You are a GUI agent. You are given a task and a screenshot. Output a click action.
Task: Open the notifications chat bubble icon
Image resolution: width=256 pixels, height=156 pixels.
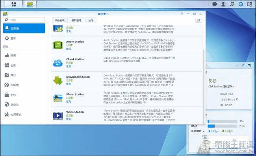(214, 4)
